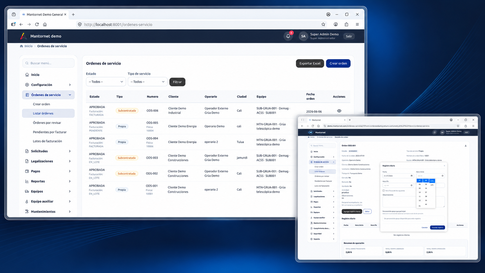Click the Mantornet demo logo icon
The height and width of the screenshot is (273, 485).
point(23,36)
